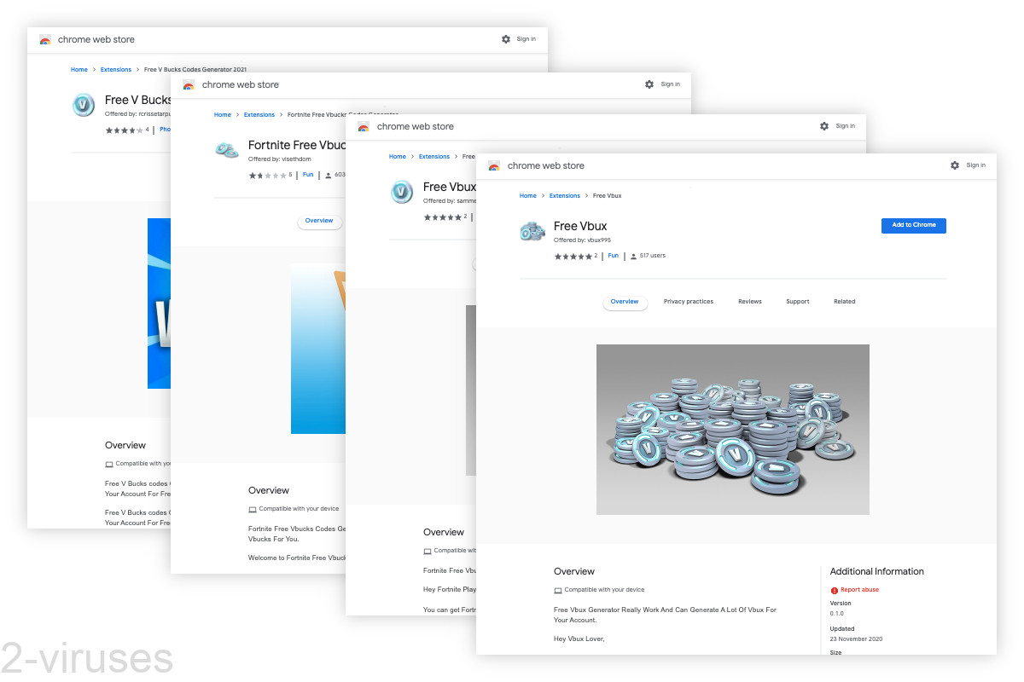Switch to the Privacy practices tab

(x=688, y=302)
